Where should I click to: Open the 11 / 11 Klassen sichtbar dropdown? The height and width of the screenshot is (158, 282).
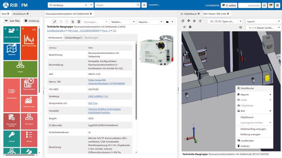pyautogui.click(x=263, y=28)
